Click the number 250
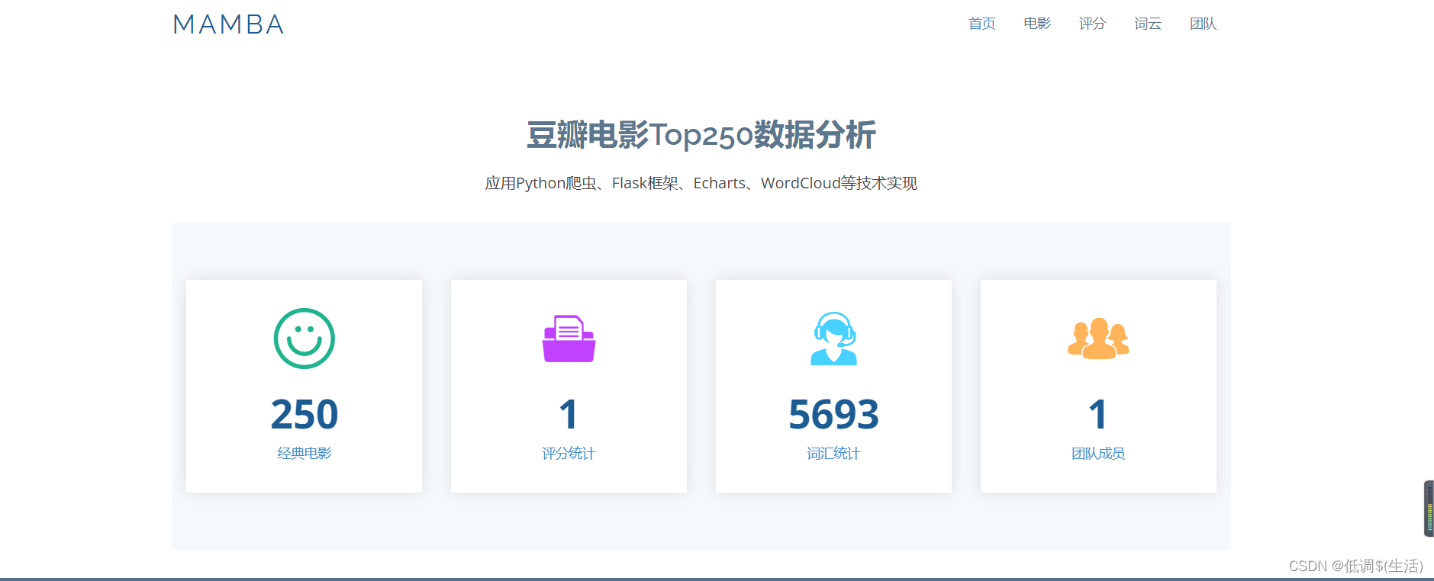Image resolution: width=1434 pixels, height=581 pixels. tap(304, 414)
